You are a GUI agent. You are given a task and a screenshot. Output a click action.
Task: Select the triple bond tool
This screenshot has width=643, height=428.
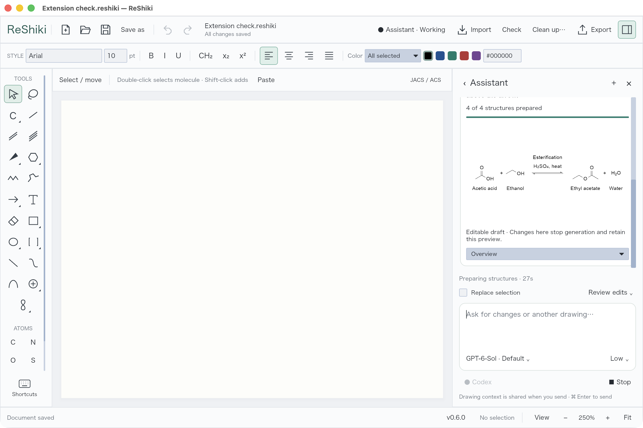click(33, 136)
